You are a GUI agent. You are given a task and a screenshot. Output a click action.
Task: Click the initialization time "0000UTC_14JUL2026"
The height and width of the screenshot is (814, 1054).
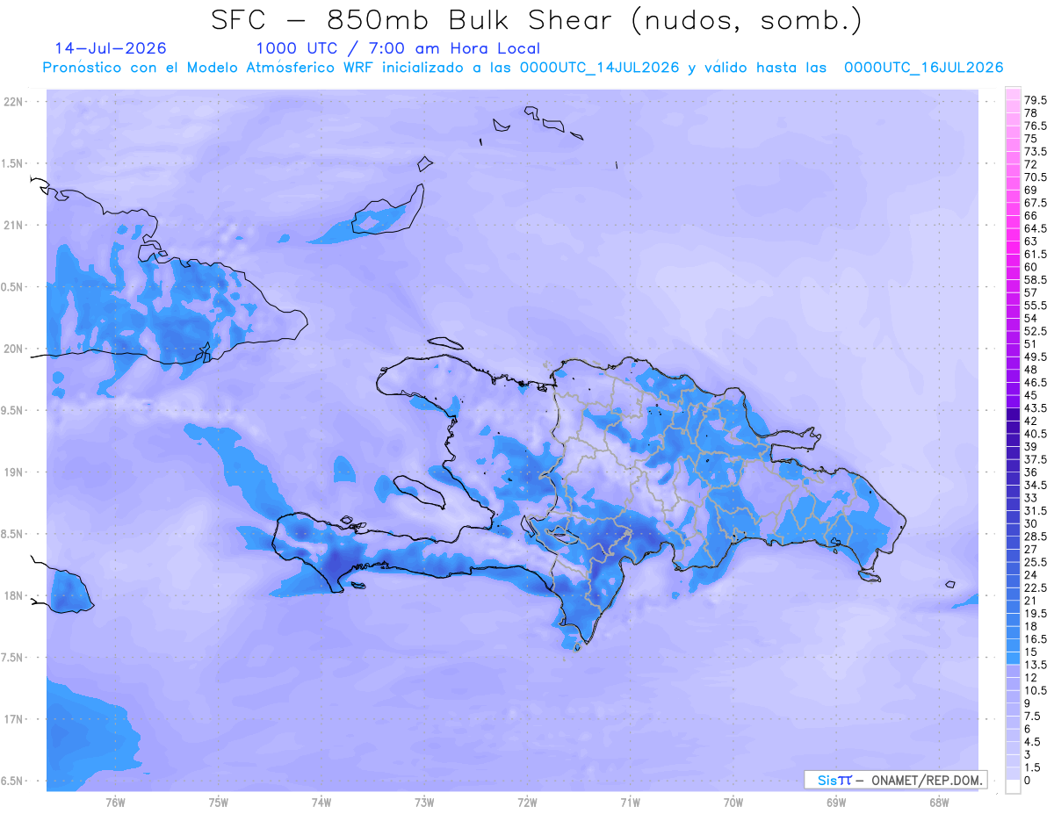click(599, 68)
